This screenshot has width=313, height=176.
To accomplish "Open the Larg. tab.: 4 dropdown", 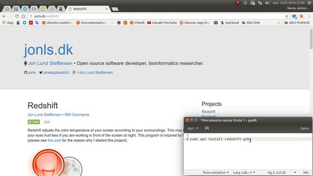I will [244, 173].
